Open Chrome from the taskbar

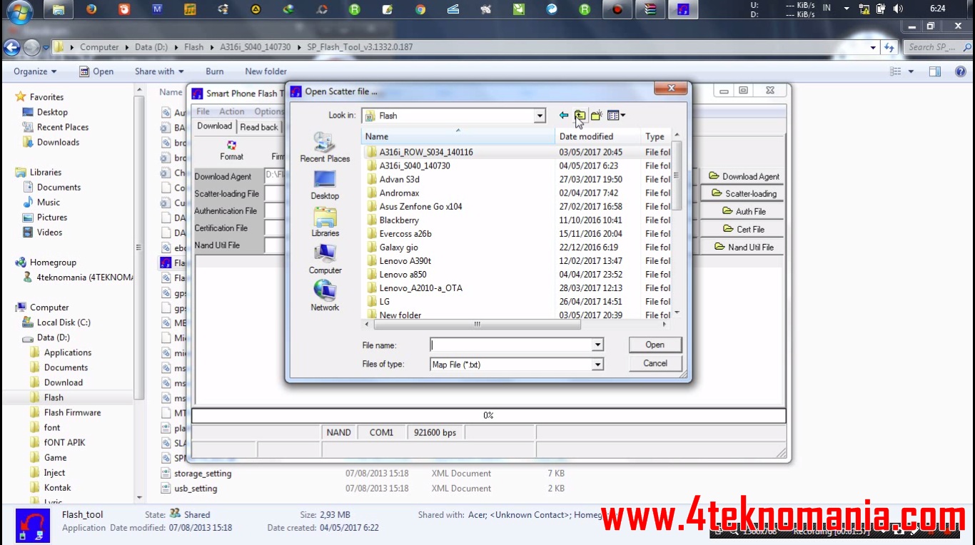420,9
